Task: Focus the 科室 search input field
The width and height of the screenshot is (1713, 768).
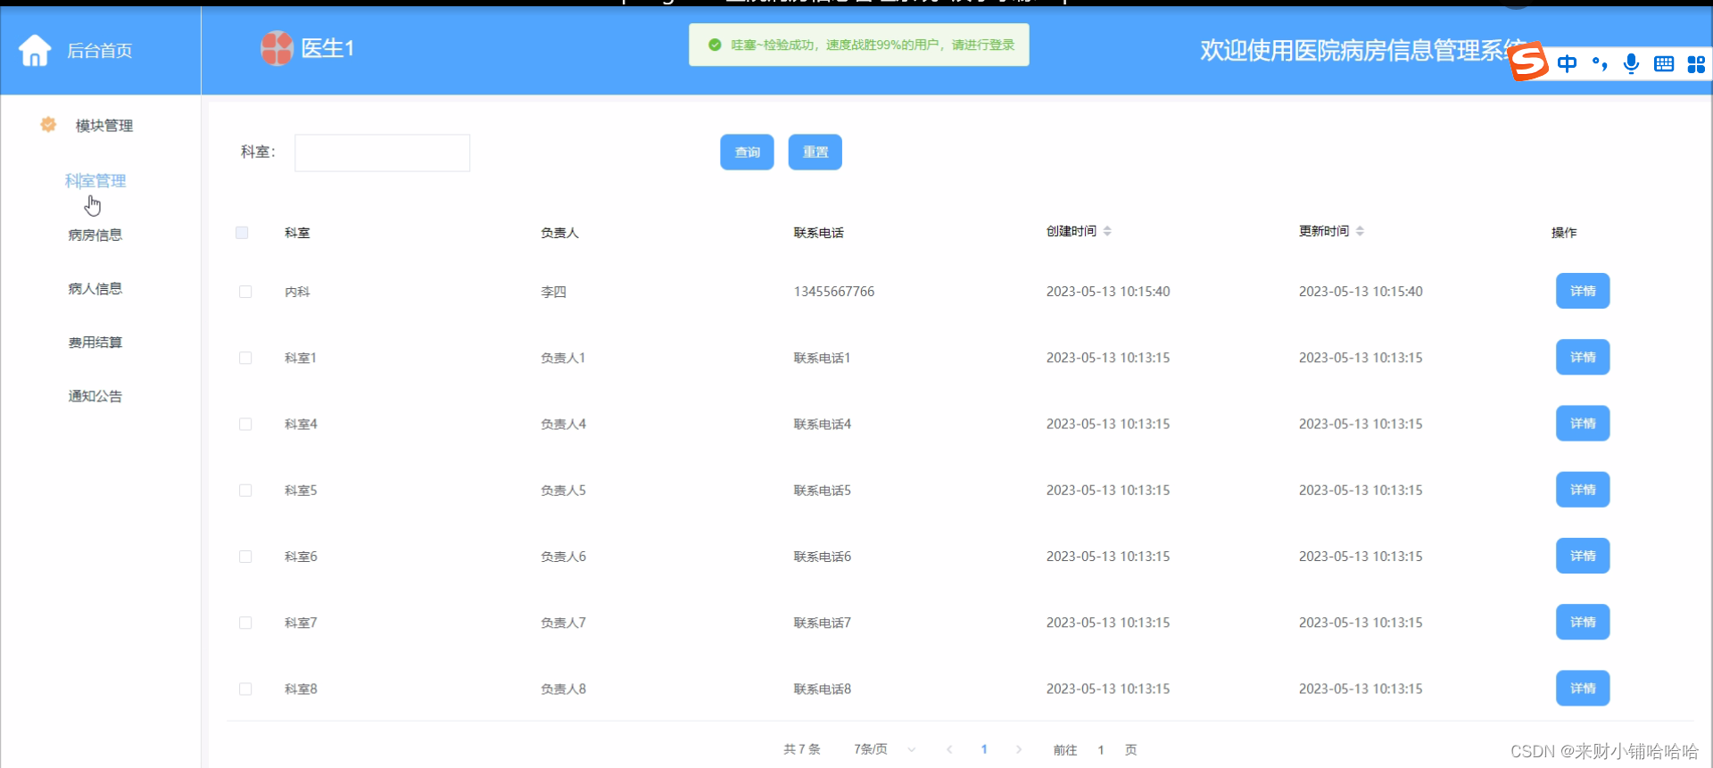Action: [x=382, y=153]
